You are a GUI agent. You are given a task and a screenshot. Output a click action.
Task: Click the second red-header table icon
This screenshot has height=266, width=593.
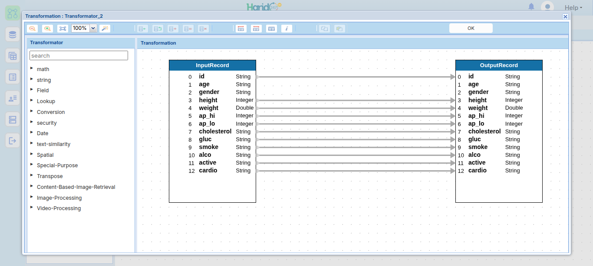tap(256, 29)
